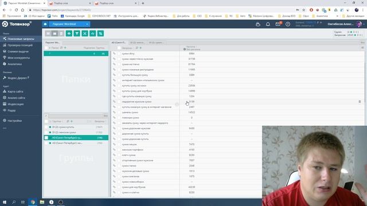The width and height of the screenshot is (367, 206).
Task: Select the DI (2): сумки купить group
Action: (x=76, y=127)
